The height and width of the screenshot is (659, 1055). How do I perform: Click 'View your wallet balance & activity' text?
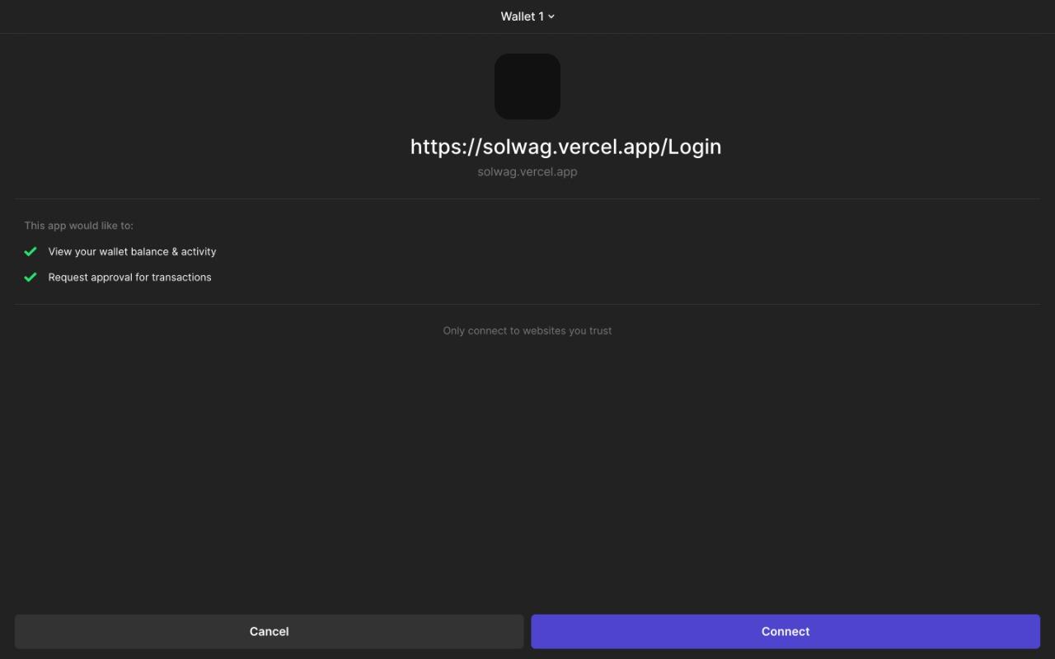pos(132,252)
